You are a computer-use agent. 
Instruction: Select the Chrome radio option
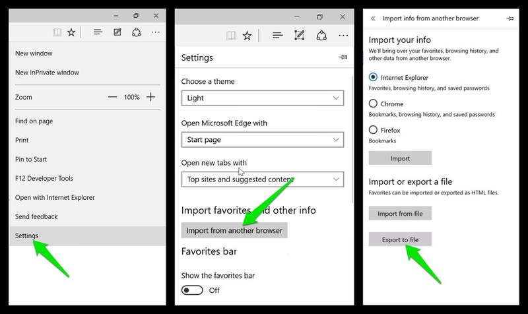click(373, 104)
